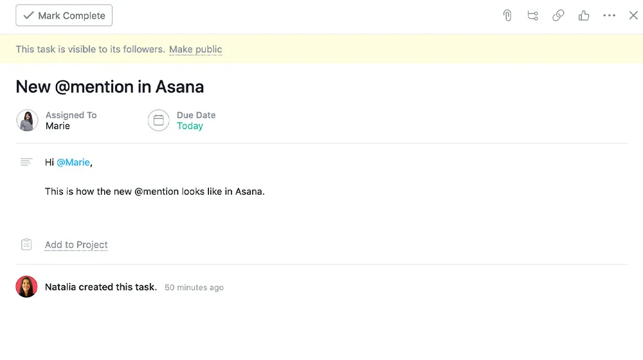Open the due date calendar icon
Viewport: 643px width, 360px height.
tap(158, 120)
